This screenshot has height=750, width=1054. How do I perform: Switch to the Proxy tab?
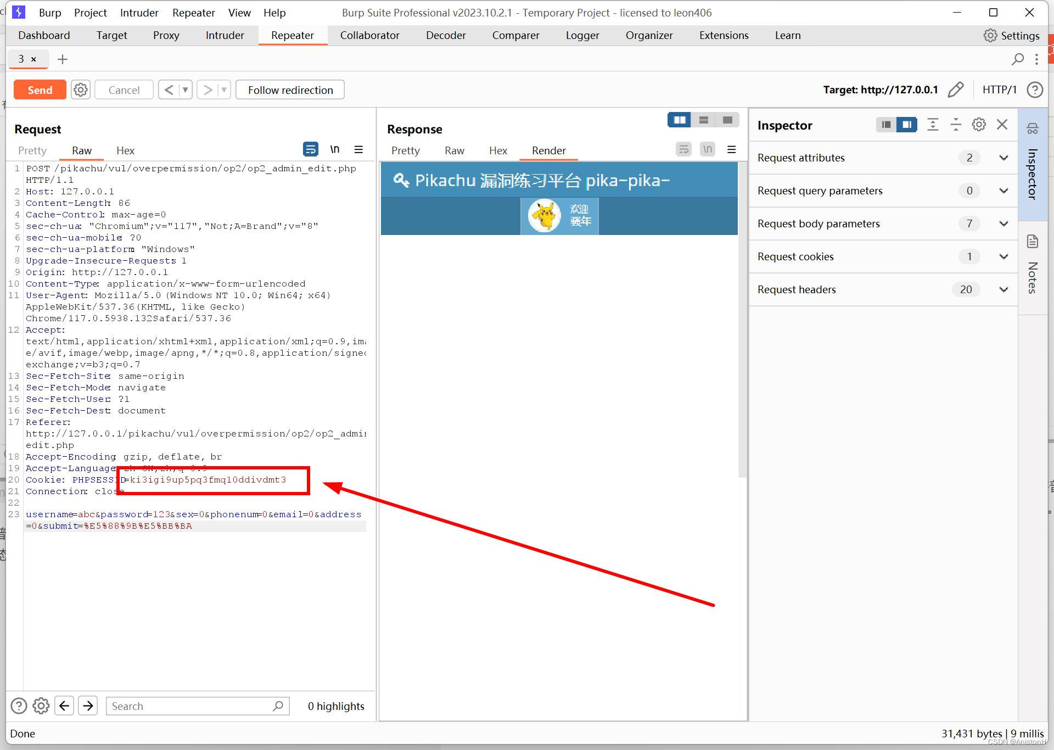166,35
